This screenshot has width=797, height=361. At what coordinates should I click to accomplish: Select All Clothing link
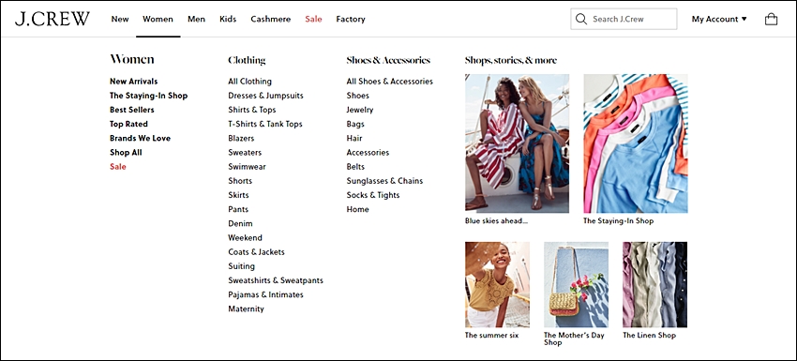click(x=249, y=82)
